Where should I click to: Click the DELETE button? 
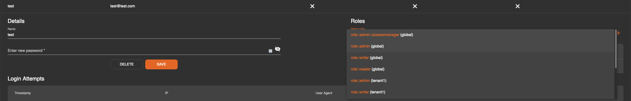(x=127, y=64)
